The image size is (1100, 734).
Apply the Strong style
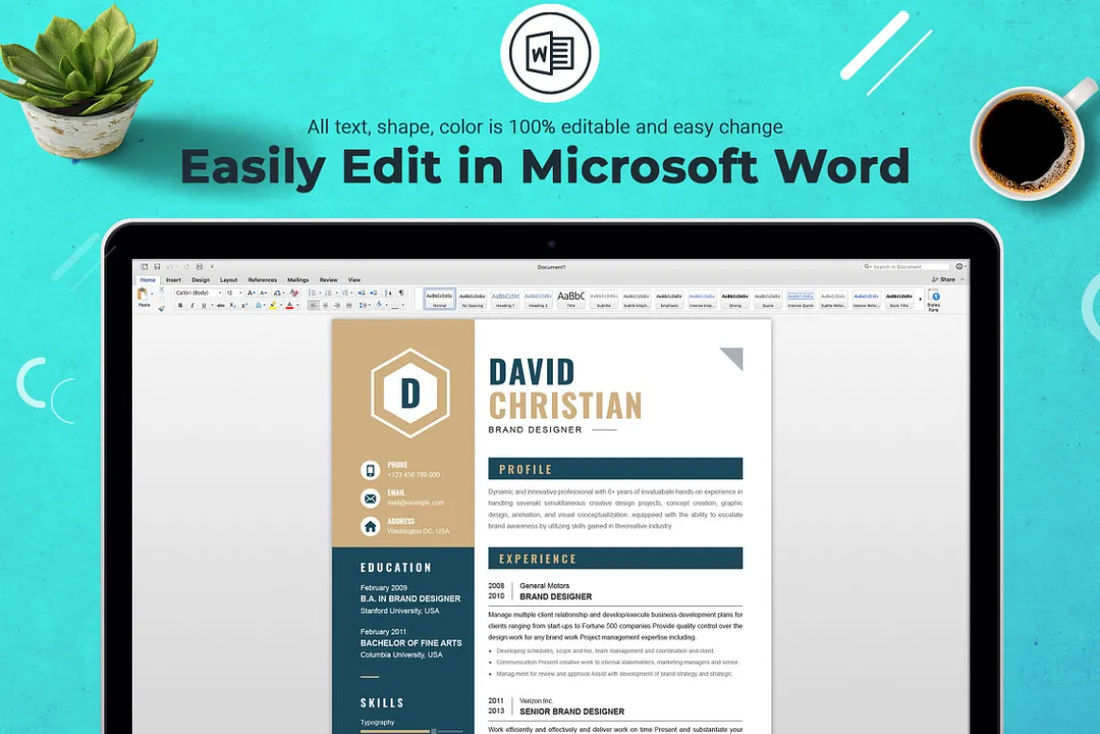pos(735,299)
